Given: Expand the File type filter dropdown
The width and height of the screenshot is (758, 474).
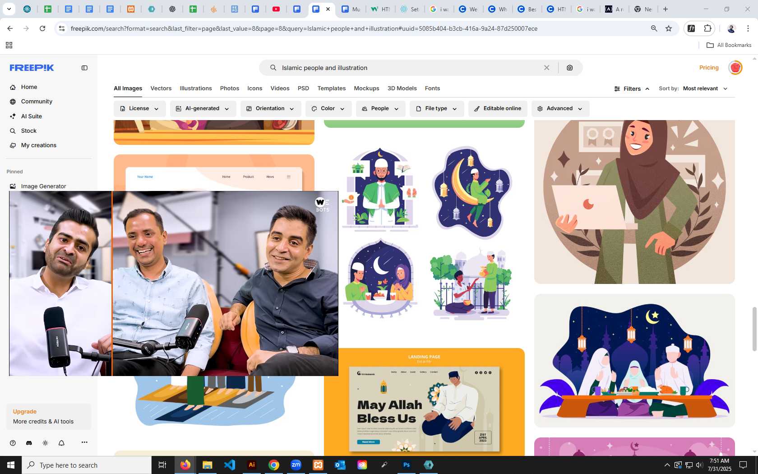Looking at the screenshot, I should click(437, 109).
